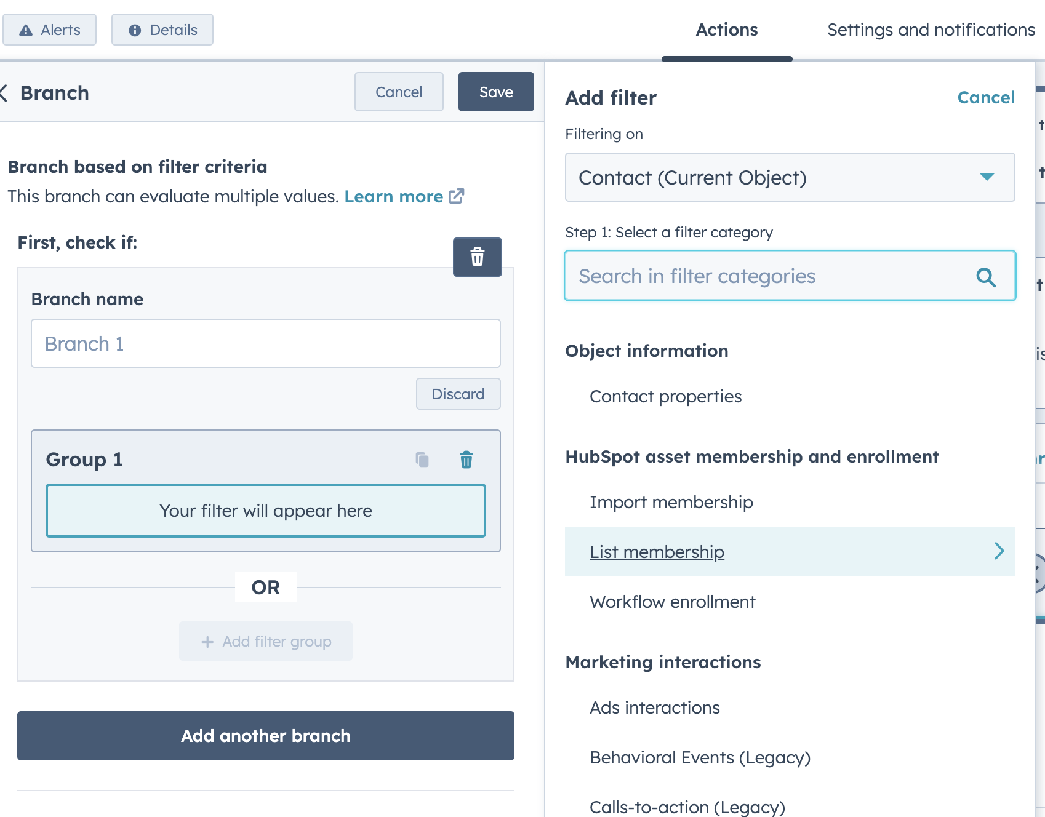The image size is (1045, 817).
Task: Delete the branch using the trash icon
Action: coord(477,257)
